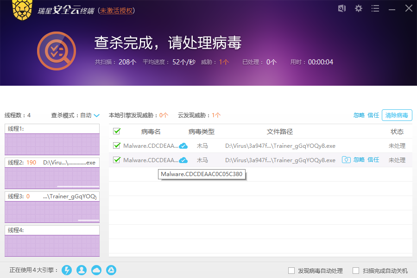
Task: Click file path in second virus row
Action: tap(280, 160)
